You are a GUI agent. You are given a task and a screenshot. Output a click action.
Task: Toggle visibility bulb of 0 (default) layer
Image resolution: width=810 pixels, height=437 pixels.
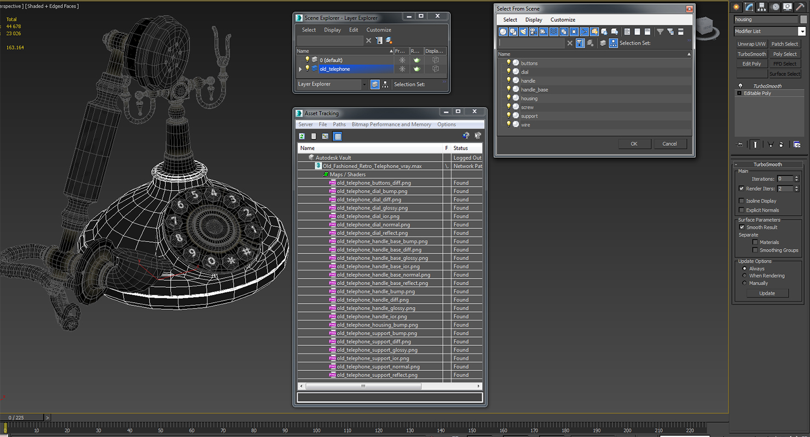(x=307, y=60)
